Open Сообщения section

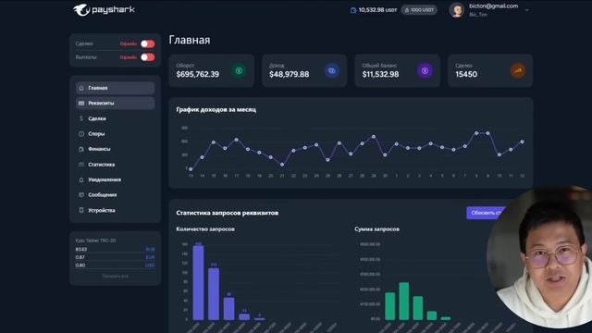point(115,195)
